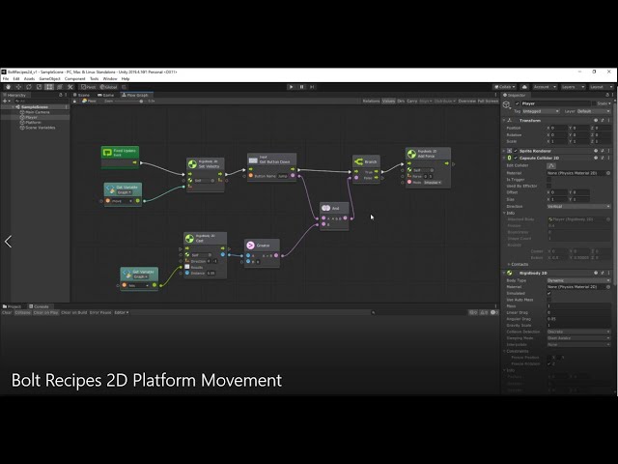The width and height of the screenshot is (618, 464).
Task: Click the Transform component help icon
Action: click(x=596, y=120)
